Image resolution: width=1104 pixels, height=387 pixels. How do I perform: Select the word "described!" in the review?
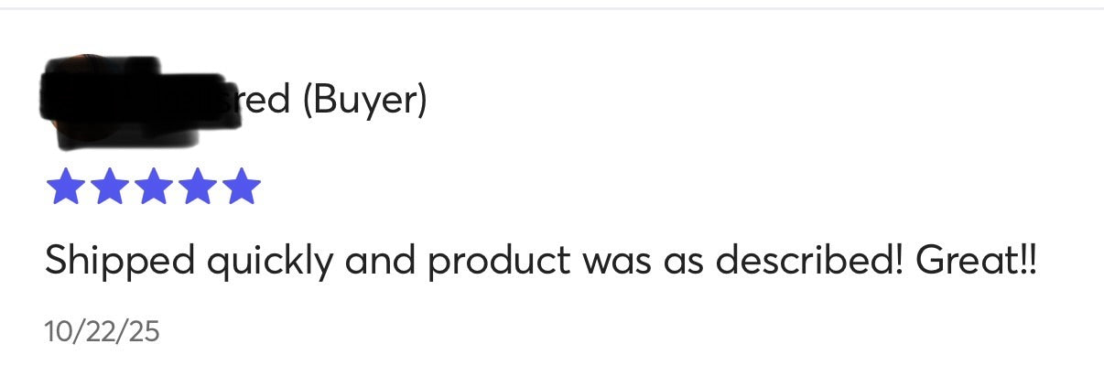[809, 263]
